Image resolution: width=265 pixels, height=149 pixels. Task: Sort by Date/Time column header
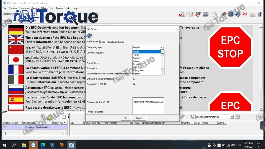coord(60,123)
